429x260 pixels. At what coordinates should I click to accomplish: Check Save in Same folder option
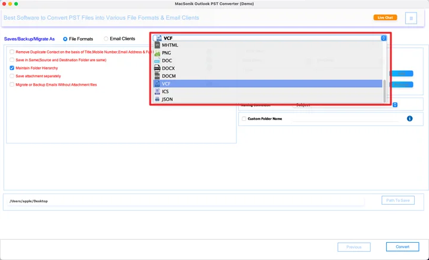(x=12, y=60)
